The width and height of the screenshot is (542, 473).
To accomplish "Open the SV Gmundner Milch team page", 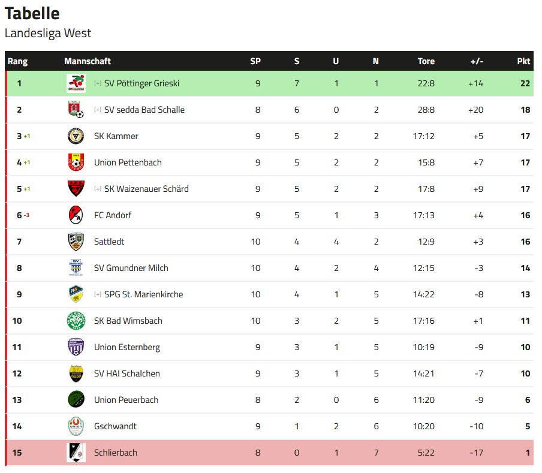I will click(x=131, y=268).
